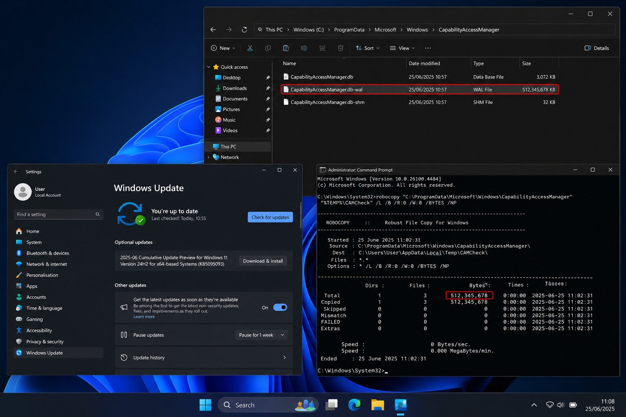Click Pause for 1 week button
This screenshot has width=626, height=417.
point(256,335)
